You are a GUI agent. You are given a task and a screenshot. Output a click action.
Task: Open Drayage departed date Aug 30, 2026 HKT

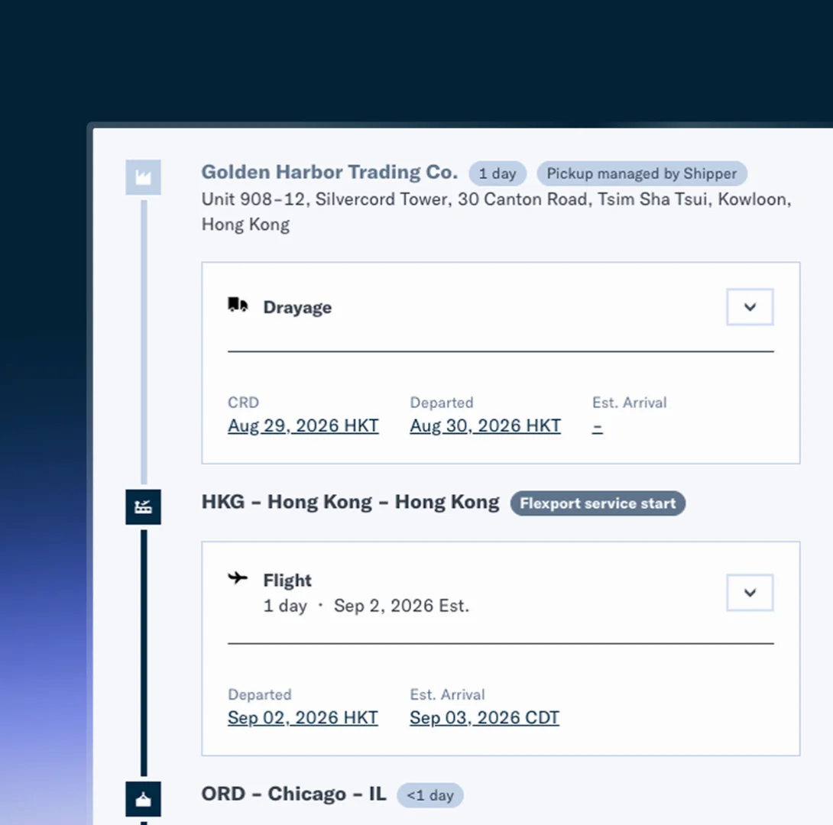click(x=485, y=425)
